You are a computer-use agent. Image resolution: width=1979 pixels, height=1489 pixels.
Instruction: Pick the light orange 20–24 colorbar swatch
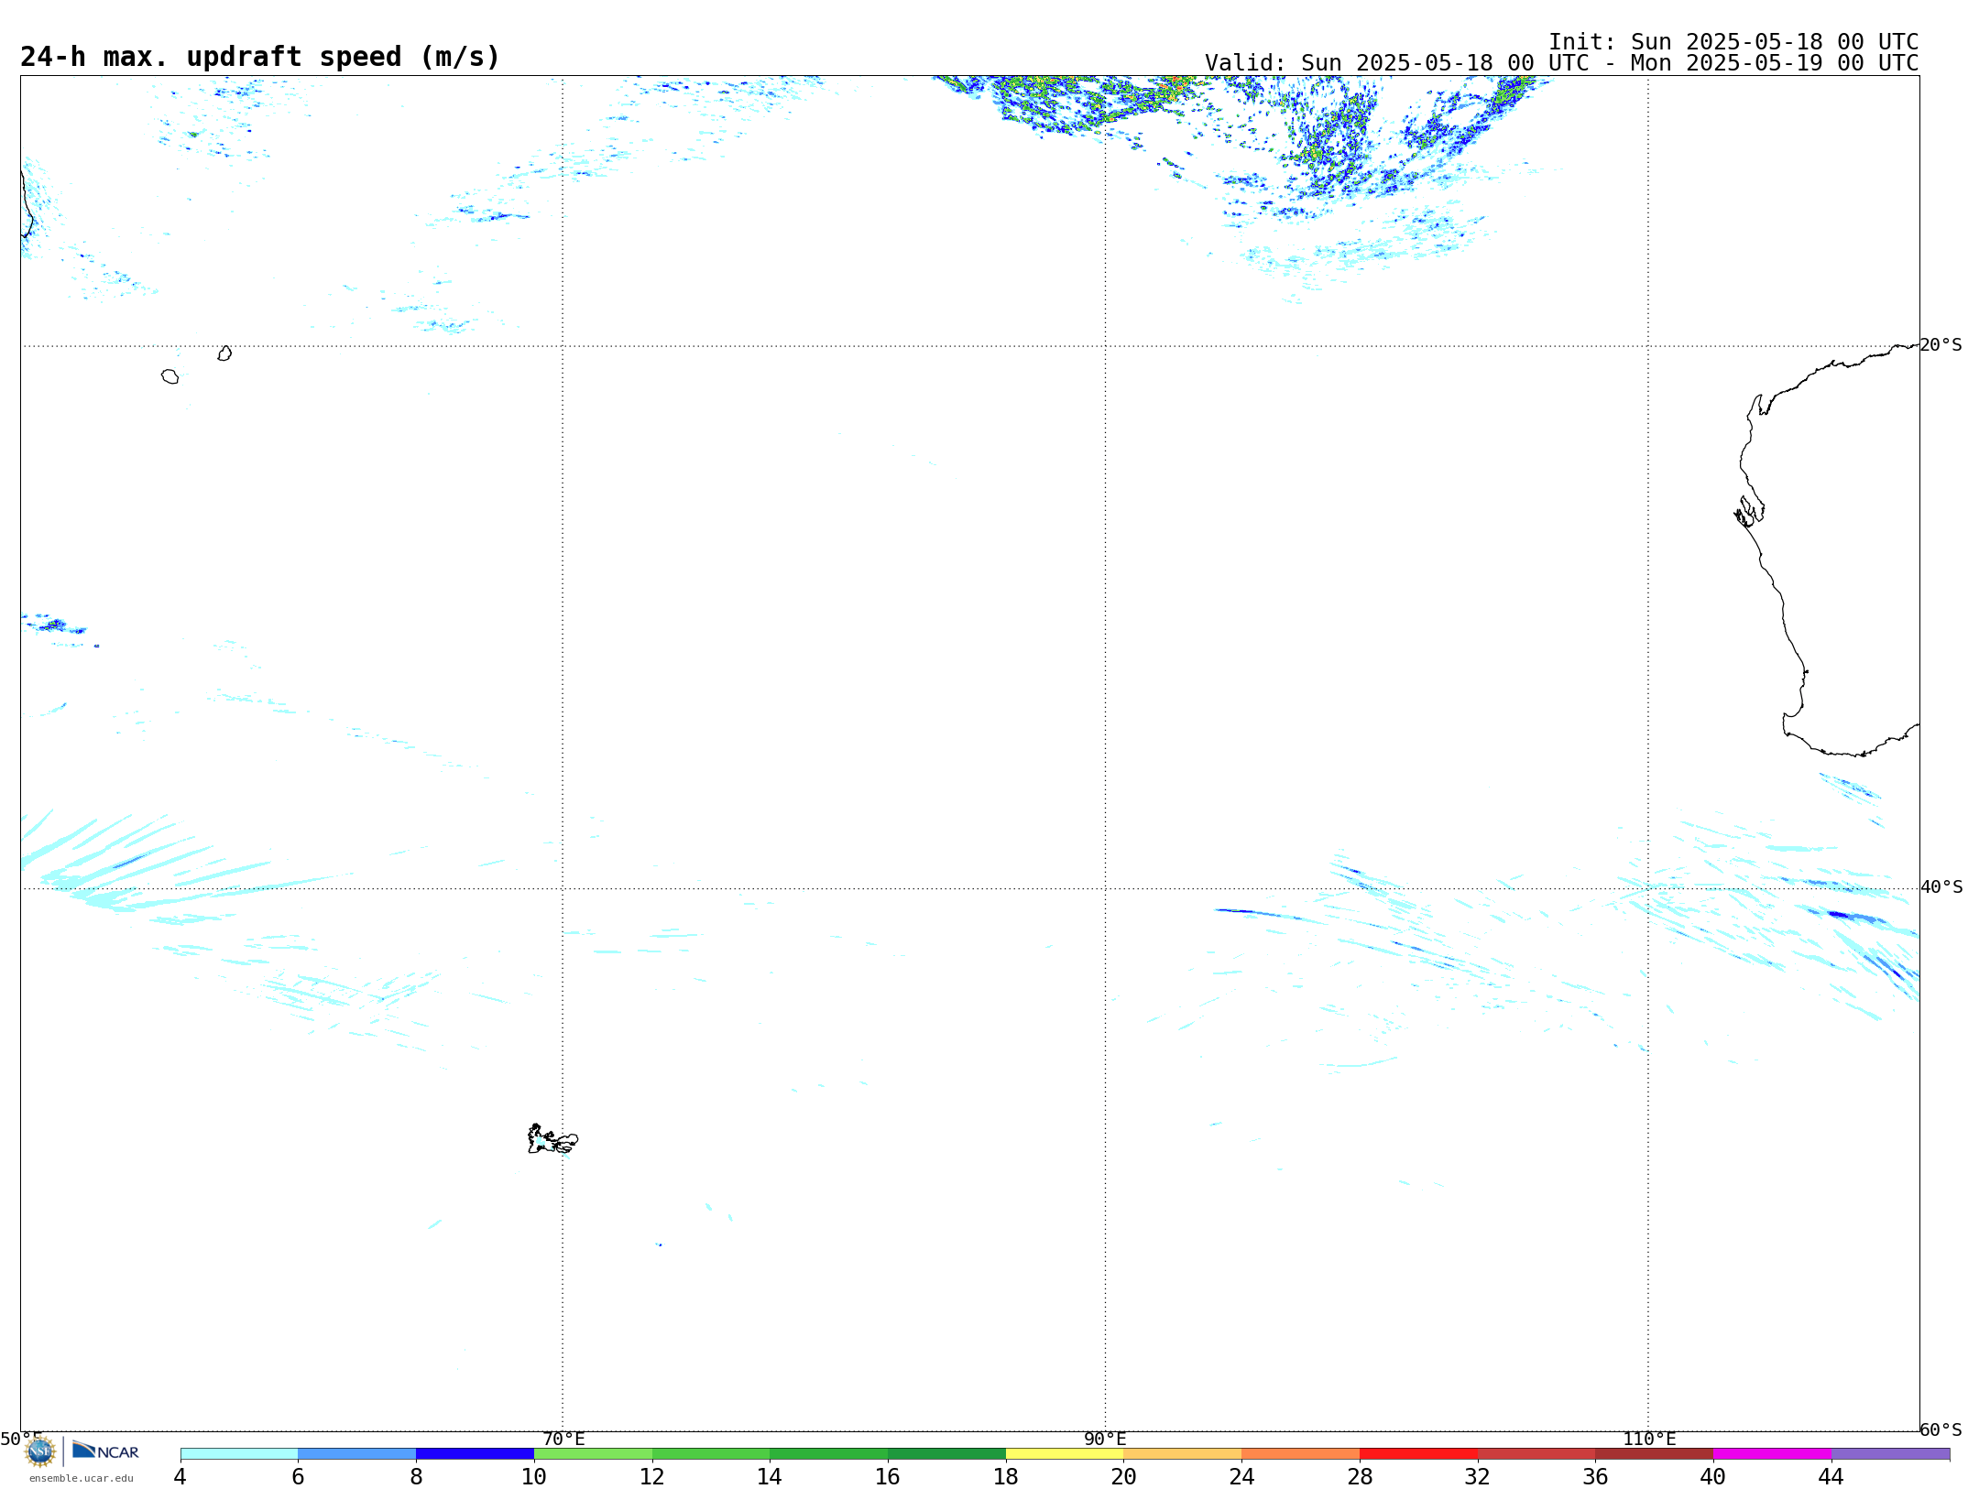[1183, 1454]
